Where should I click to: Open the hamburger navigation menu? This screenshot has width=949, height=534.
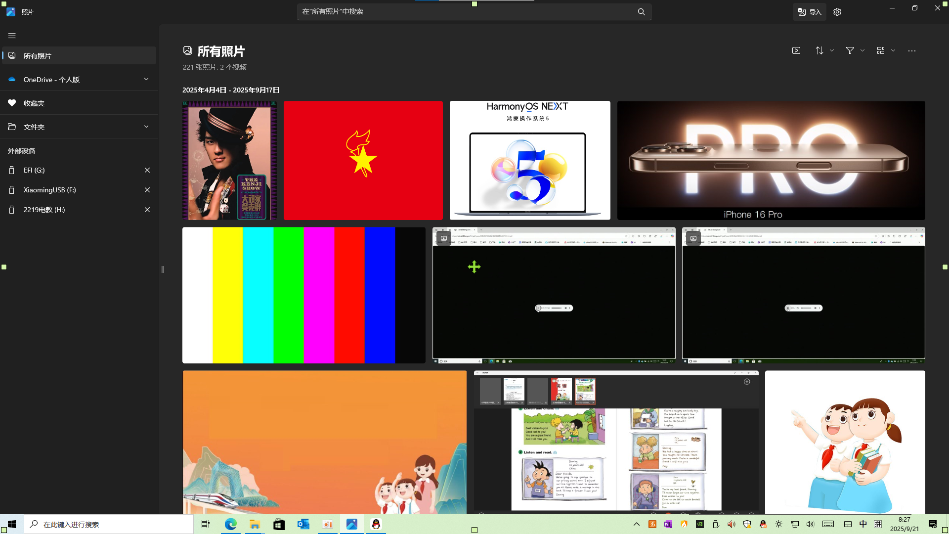point(12,36)
